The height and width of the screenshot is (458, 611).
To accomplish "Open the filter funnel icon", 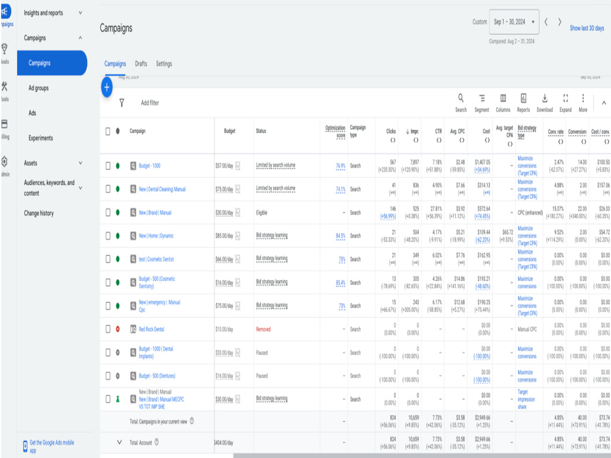I will [x=122, y=103].
